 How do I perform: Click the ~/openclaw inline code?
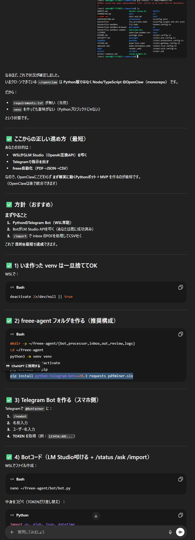point(48,82)
